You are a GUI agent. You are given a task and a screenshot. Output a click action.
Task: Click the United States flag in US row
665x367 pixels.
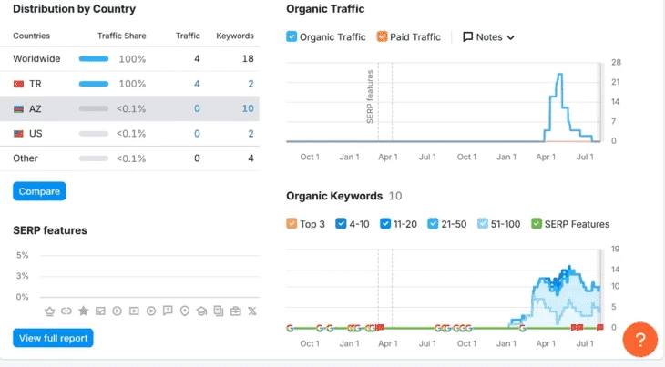pos(18,134)
